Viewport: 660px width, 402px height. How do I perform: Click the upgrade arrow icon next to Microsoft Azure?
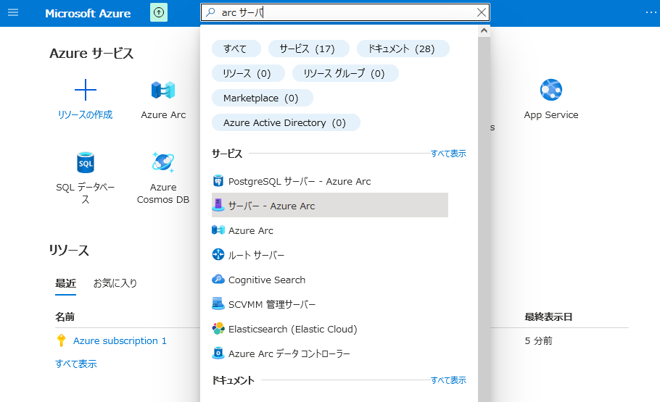point(159,12)
